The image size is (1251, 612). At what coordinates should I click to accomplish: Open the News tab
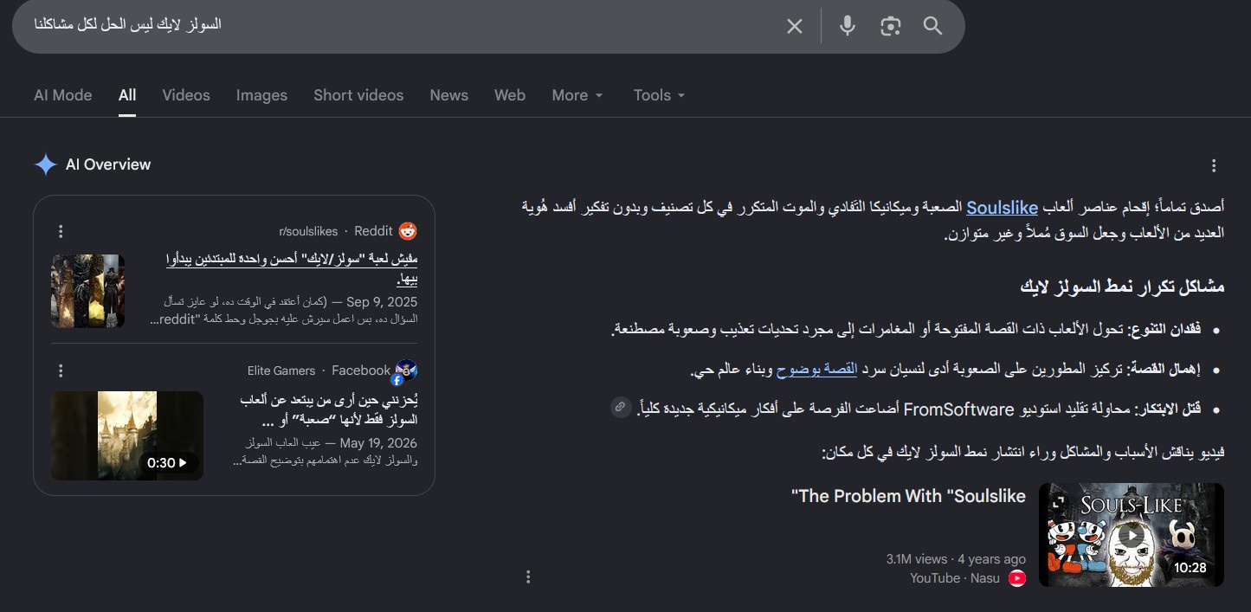click(449, 95)
